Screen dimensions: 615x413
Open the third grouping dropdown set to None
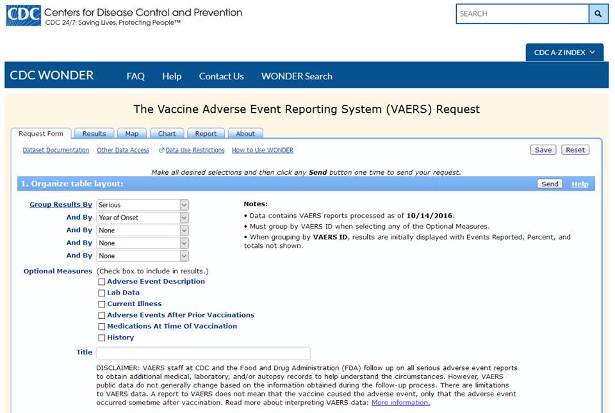(143, 231)
